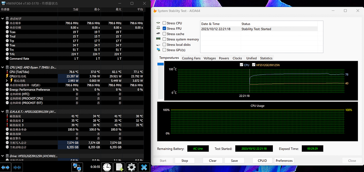Click the CPU chip icon beside Stress CPU
Screen dimensions: 364x172
tap(158, 23)
